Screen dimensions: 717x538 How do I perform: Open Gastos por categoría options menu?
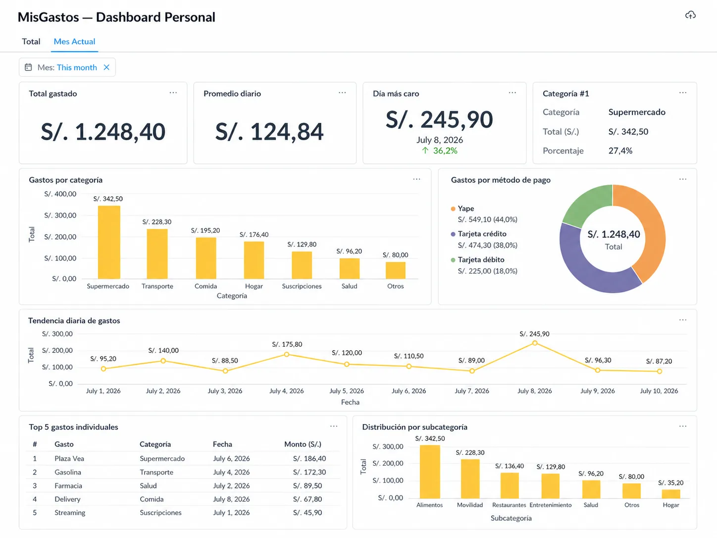point(417,179)
